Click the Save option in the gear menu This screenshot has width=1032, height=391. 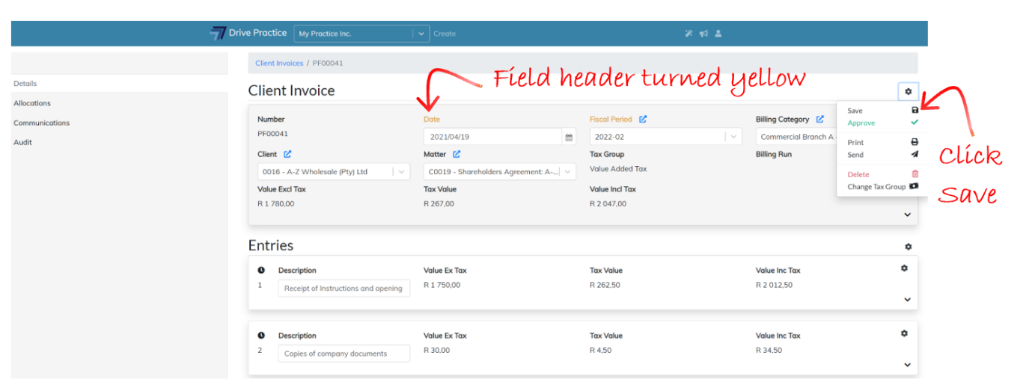[855, 111]
